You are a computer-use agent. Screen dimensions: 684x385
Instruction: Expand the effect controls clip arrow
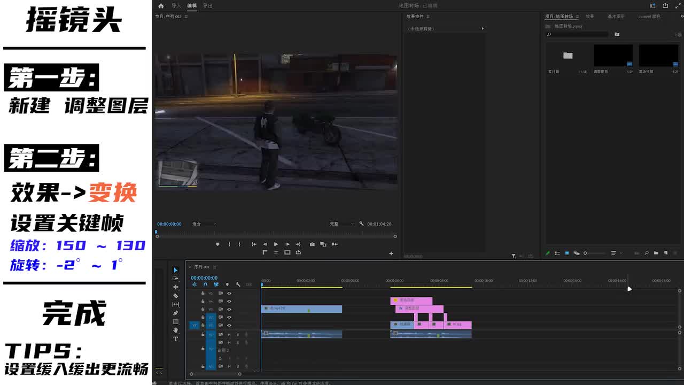coord(483,28)
